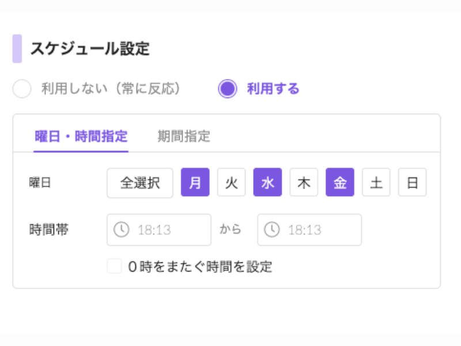This screenshot has height=346, width=461.
Task: Click the clock icon in the start time field
Action: pyautogui.click(x=122, y=230)
